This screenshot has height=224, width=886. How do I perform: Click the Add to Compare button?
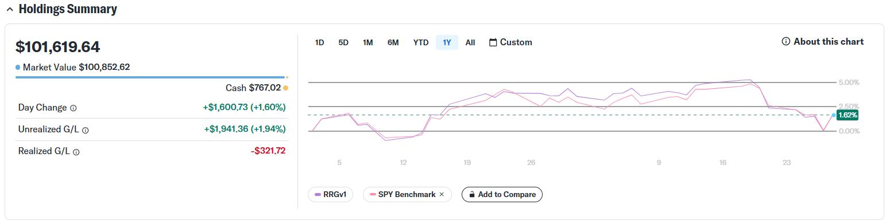click(502, 195)
